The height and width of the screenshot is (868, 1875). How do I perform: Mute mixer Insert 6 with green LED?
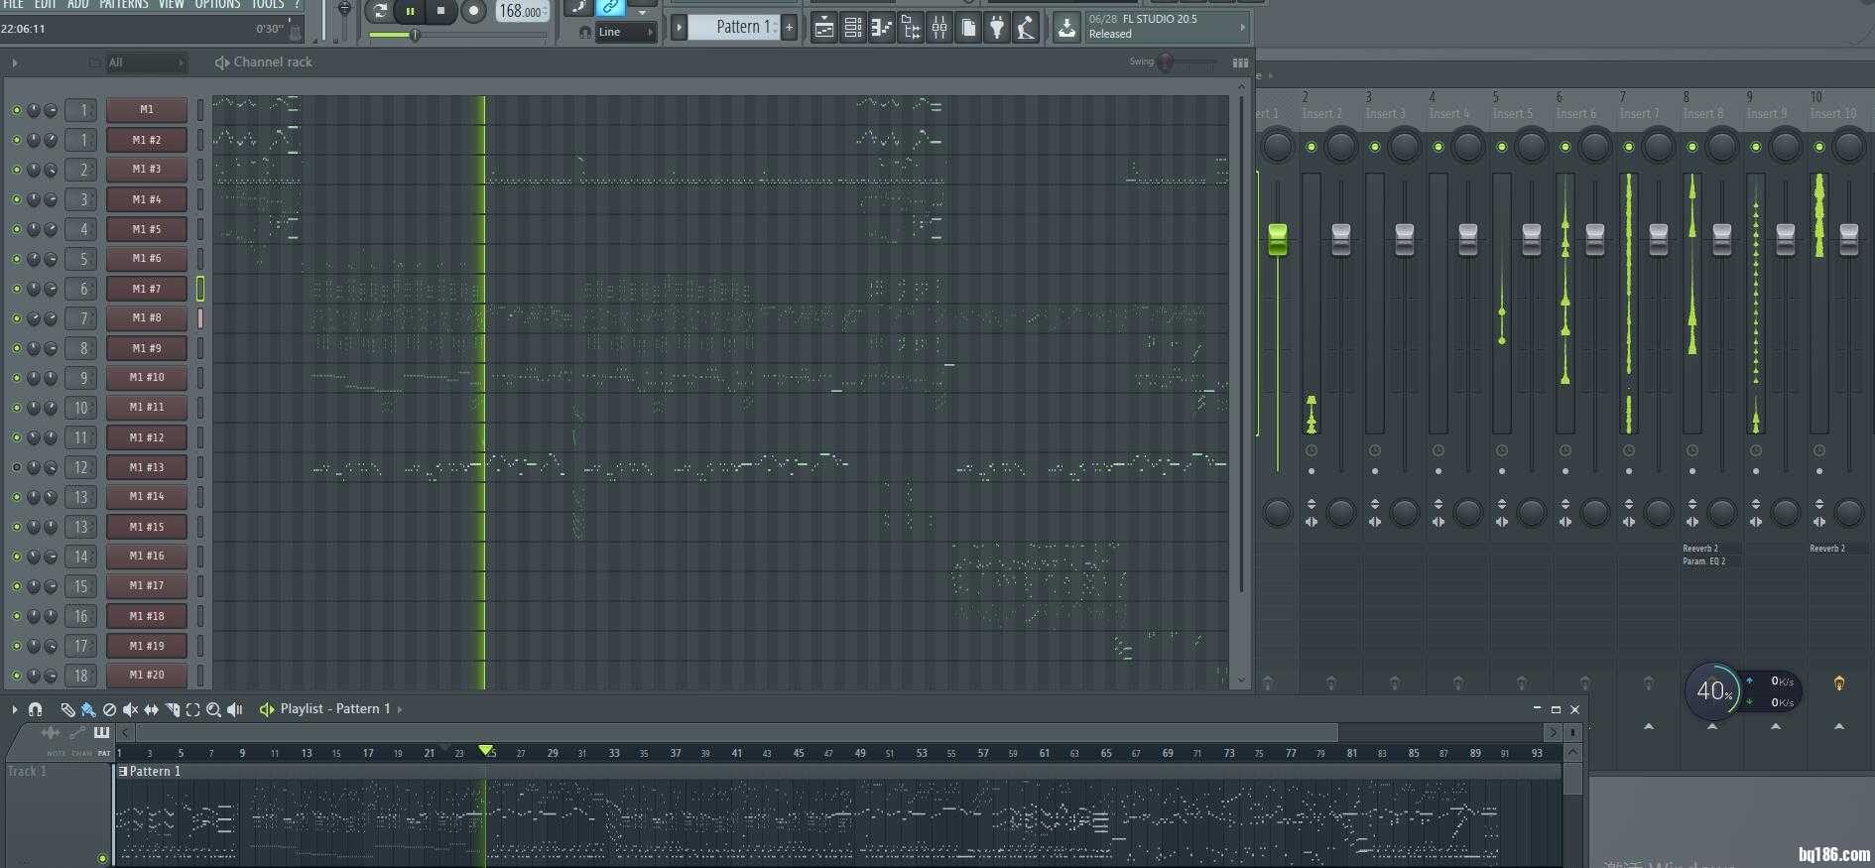click(1565, 147)
